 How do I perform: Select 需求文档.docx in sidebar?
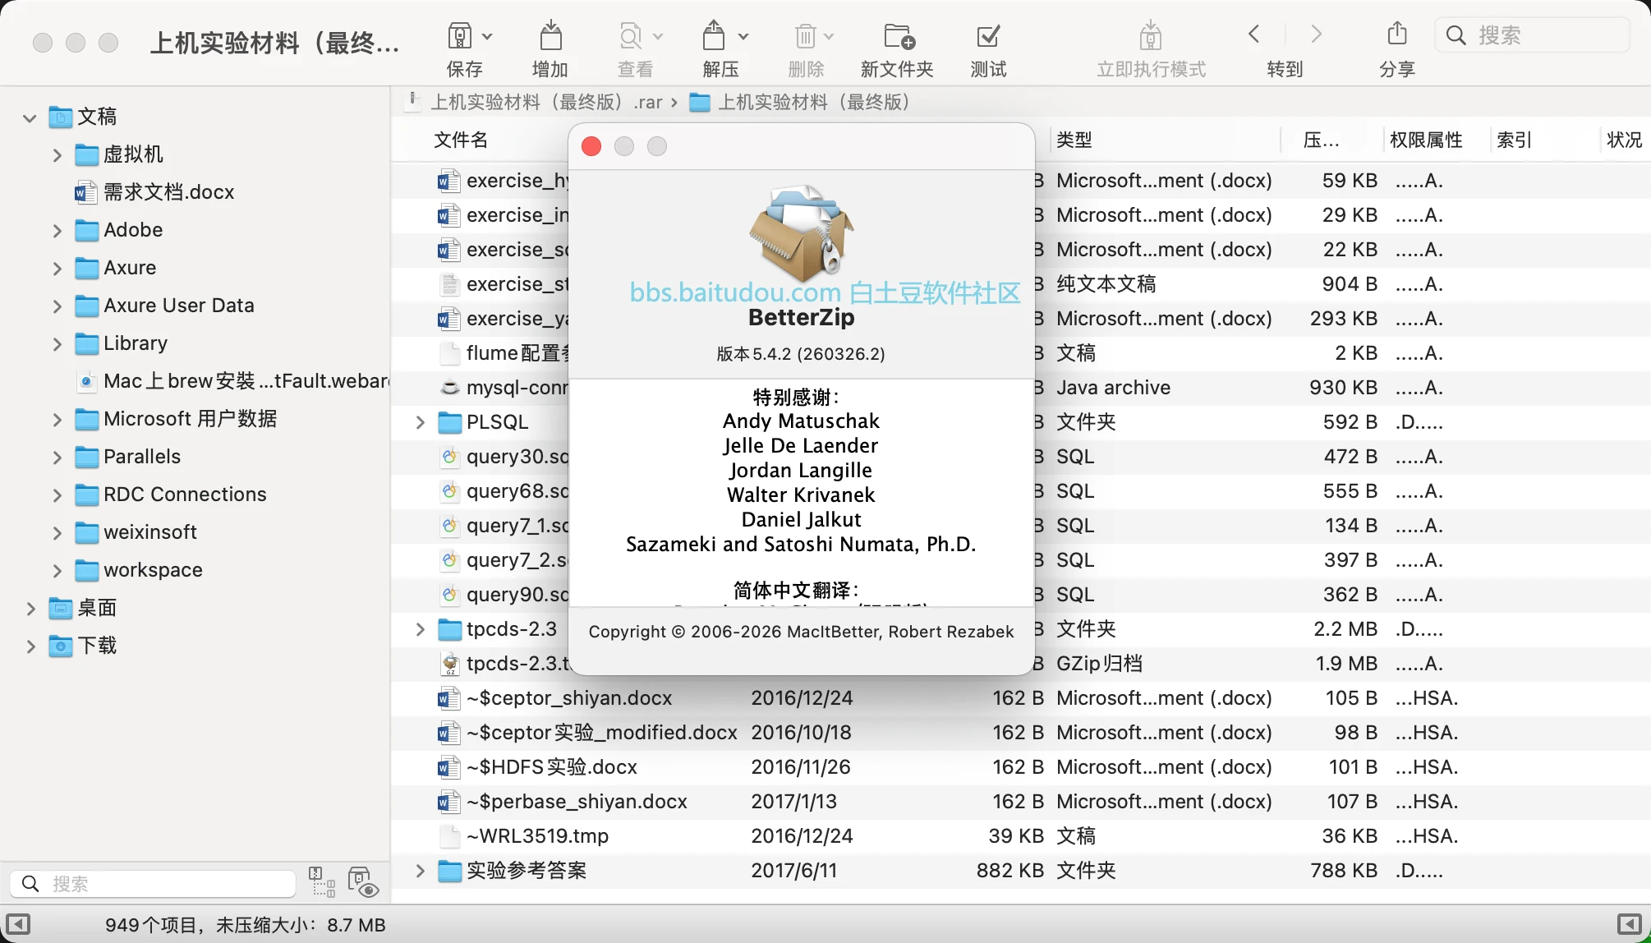[154, 192]
